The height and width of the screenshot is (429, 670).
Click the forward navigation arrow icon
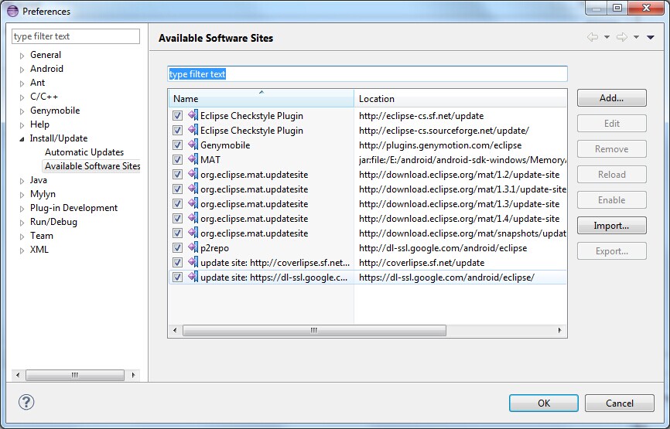[x=621, y=37]
